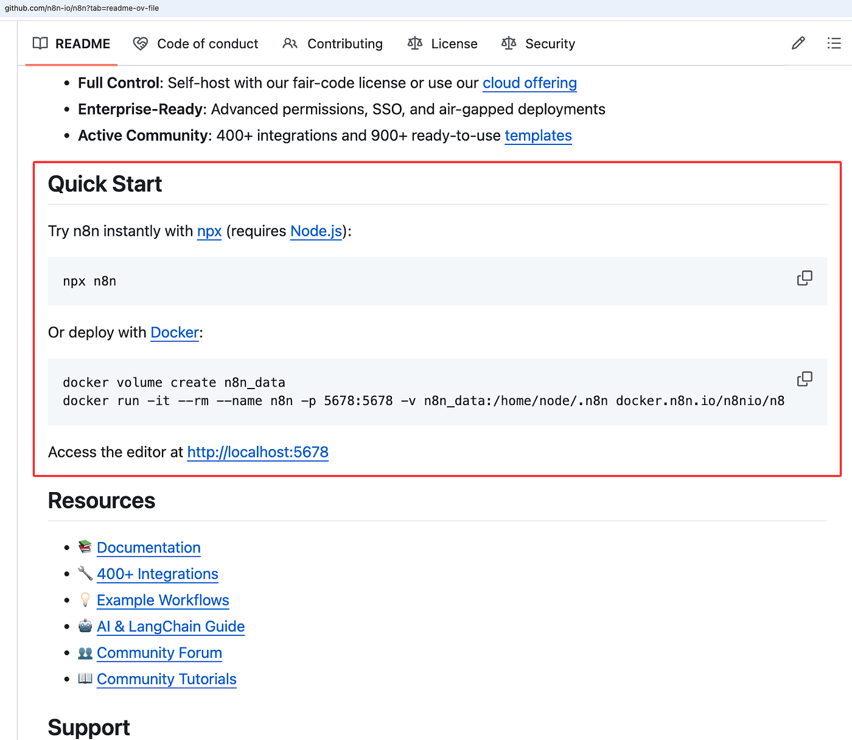Click the 400+ Integrations link
Image resolution: width=852 pixels, height=740 pixels.
(x=157, y=574)
